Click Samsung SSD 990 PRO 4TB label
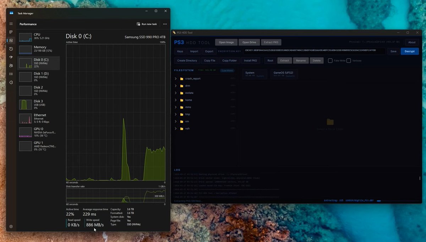The height and width of the screenshot is (242, 426). 145,37
